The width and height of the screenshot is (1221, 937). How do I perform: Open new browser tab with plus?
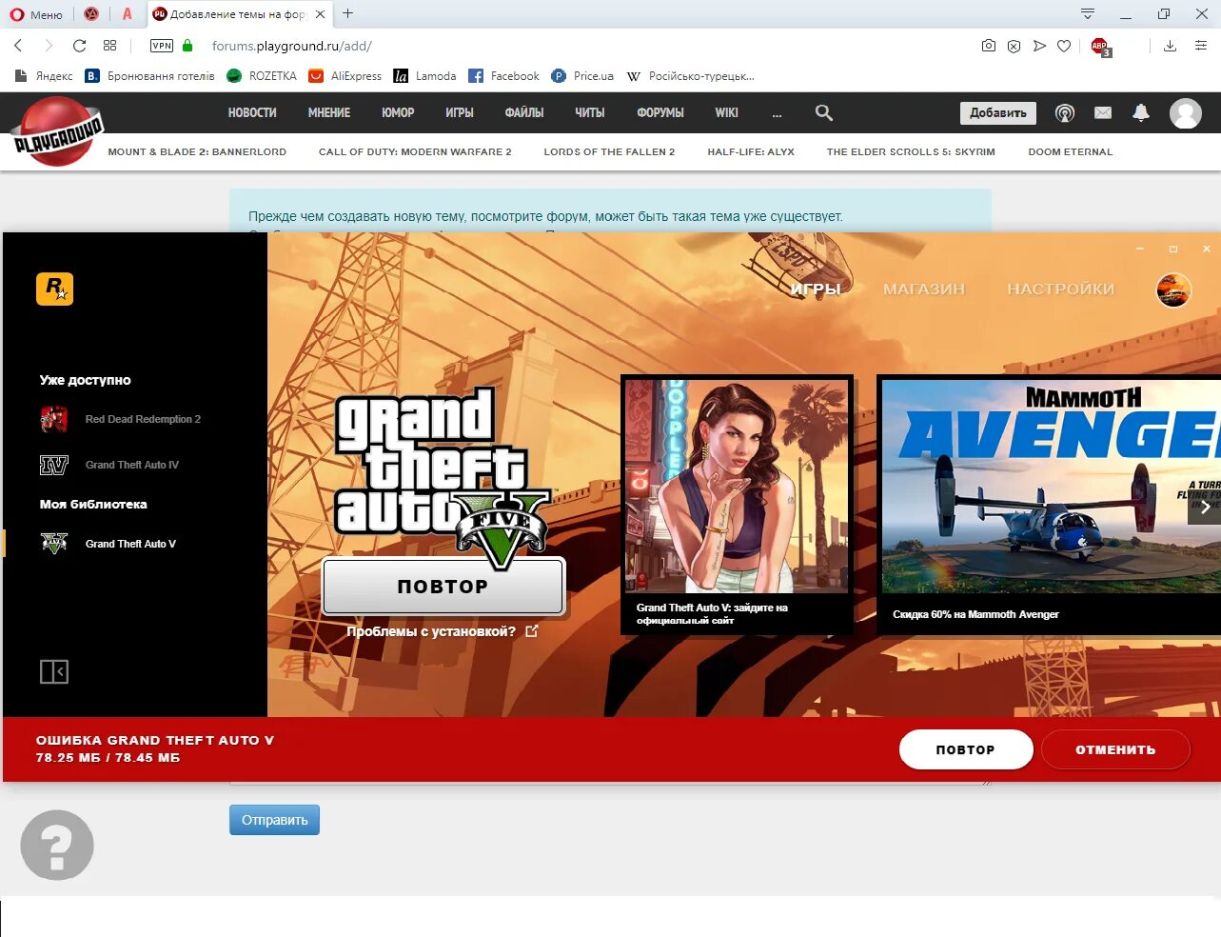pos(348,13)
